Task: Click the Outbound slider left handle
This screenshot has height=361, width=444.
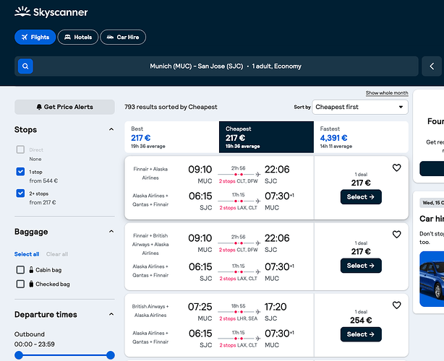Action: [19, 355]
